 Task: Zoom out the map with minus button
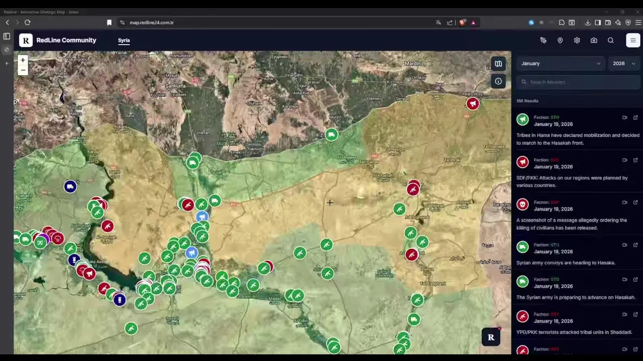click(23, 70)
